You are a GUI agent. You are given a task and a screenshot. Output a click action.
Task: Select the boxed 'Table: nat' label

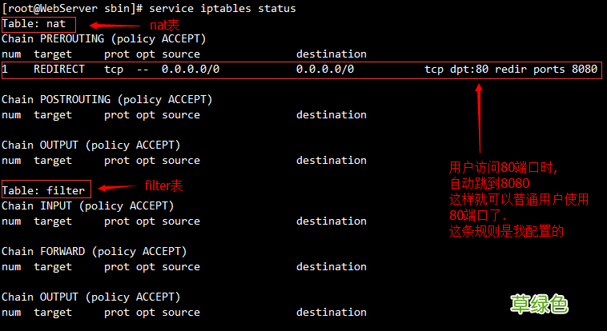point(34,24)
